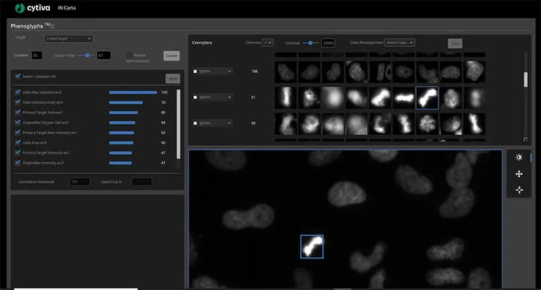Click the Contrast slider handle
Screen dimensions: 541x290
pos(311,43)
